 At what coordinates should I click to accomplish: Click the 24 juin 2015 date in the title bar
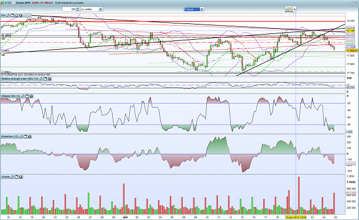23,3
